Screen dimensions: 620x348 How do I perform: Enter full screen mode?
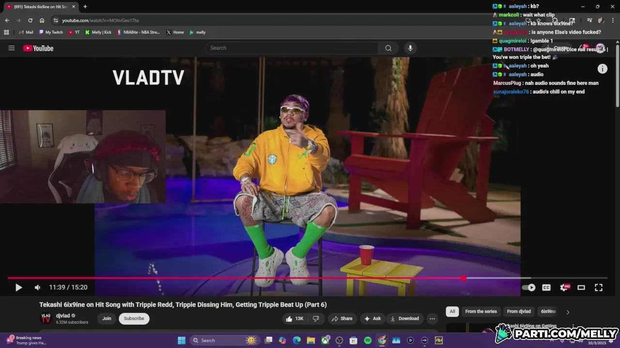pyautogui.click(x=599, y=288)
